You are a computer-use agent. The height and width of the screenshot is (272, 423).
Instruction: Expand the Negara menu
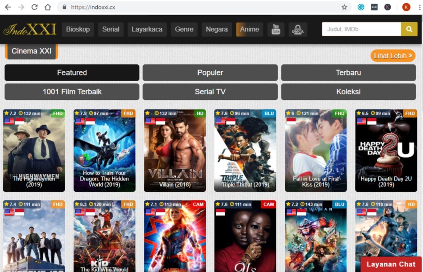(x=217, y=30)
